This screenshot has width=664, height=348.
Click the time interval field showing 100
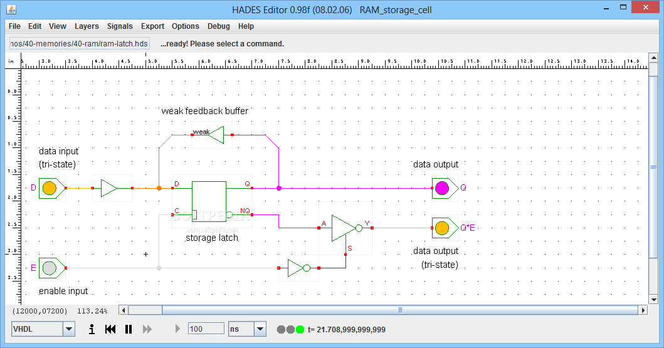(206, 329)
